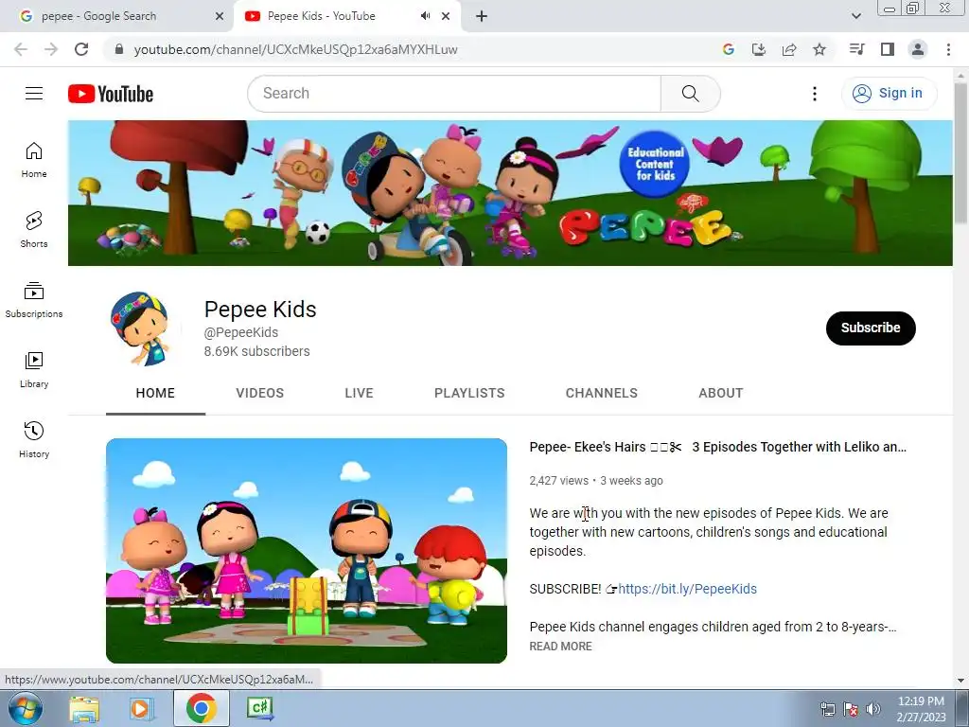Go to Home in the sidebar
This screenshot has width=969, height=727.
34,160
